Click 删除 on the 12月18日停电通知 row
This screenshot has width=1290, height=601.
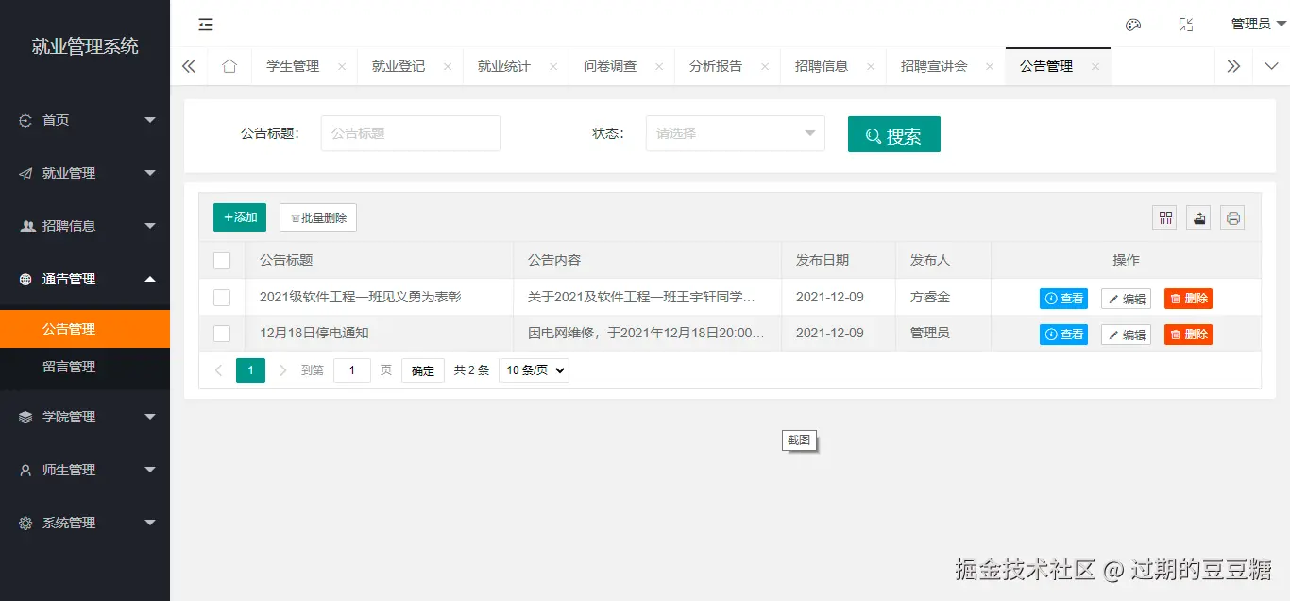click(x=1188, y=334)
